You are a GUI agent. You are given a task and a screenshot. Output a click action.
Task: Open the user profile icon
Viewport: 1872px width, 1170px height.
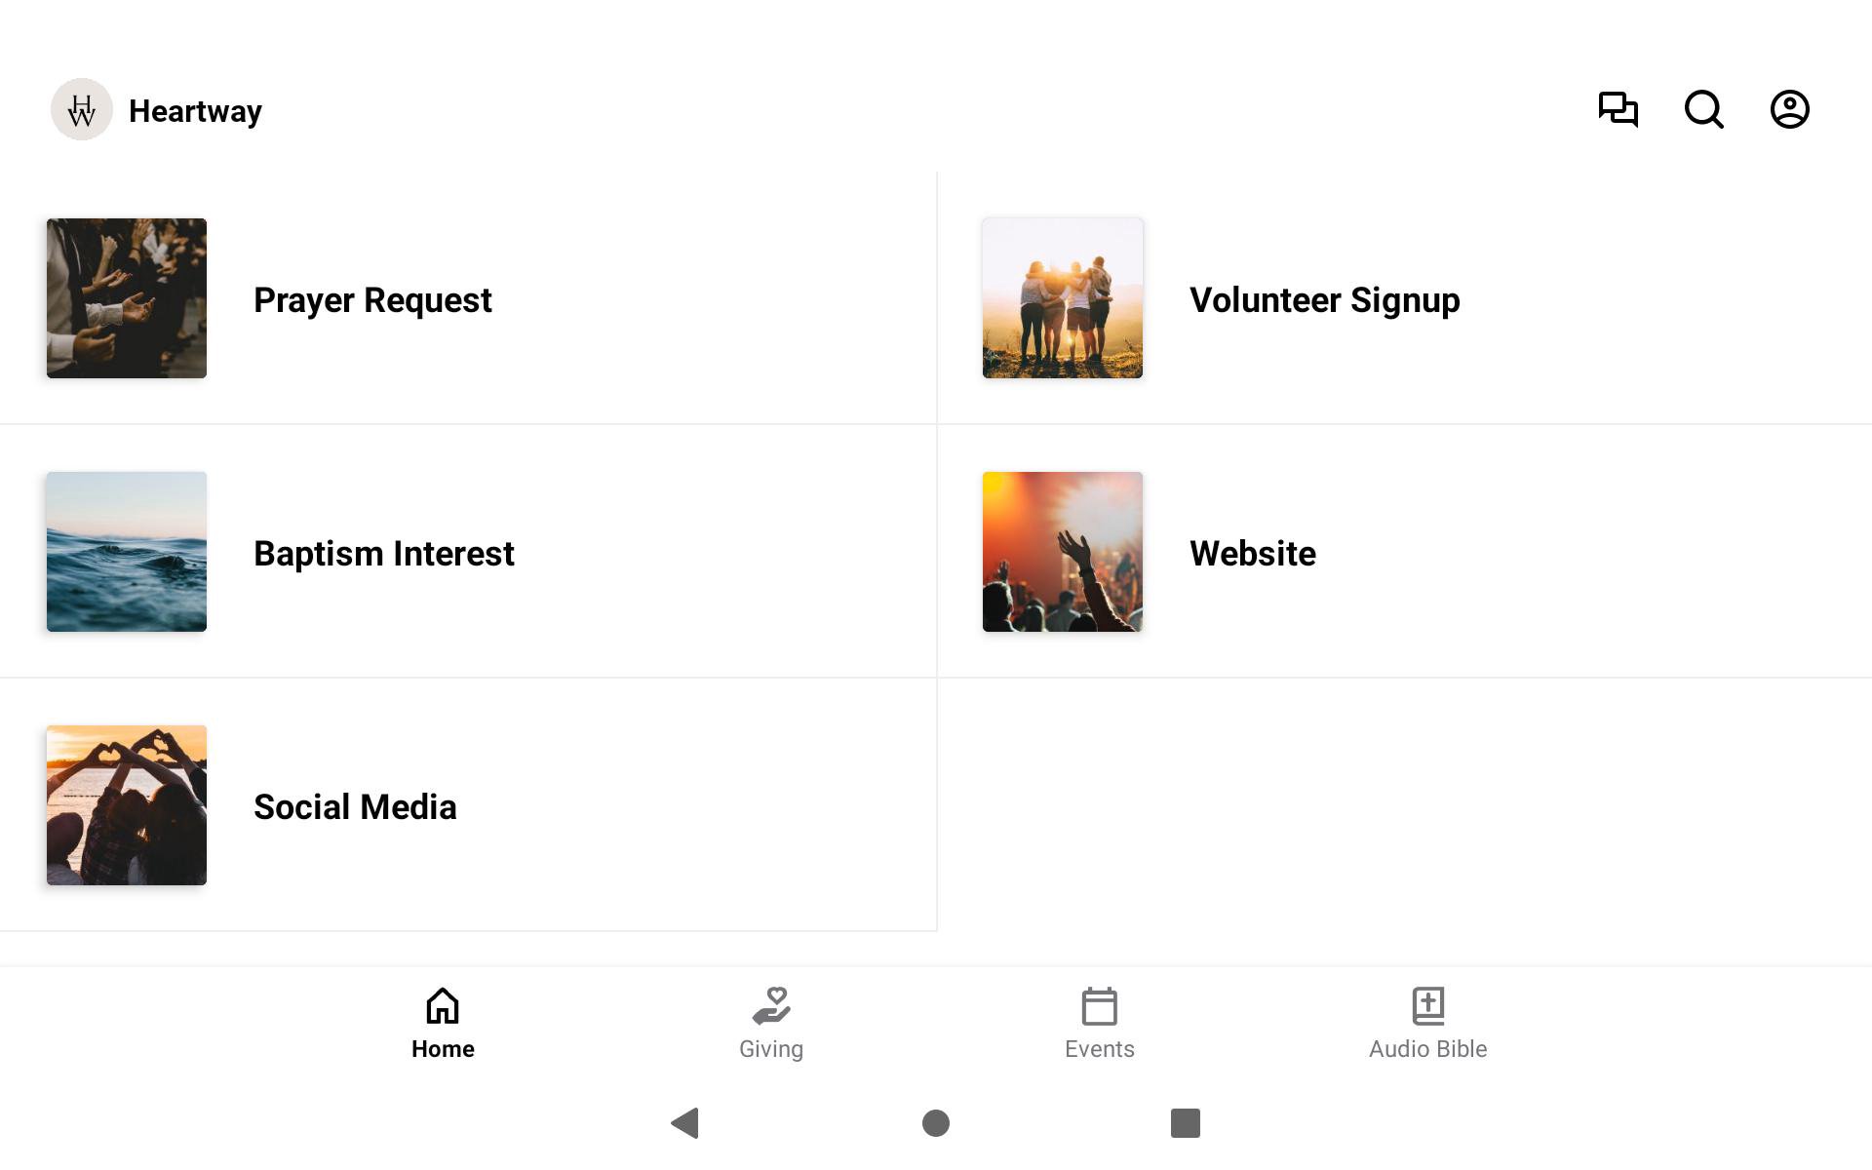[1789, 109]
